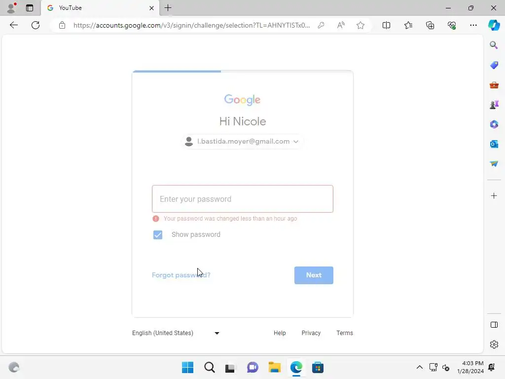Uncheck the Show password checkbox
Viewport: 505px width, 379px height.
(158, 235)
